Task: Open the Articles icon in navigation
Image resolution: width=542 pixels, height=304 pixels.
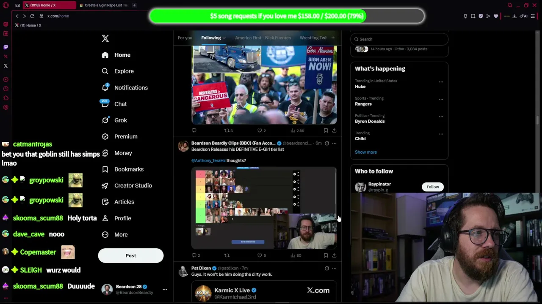Action: 105,202
